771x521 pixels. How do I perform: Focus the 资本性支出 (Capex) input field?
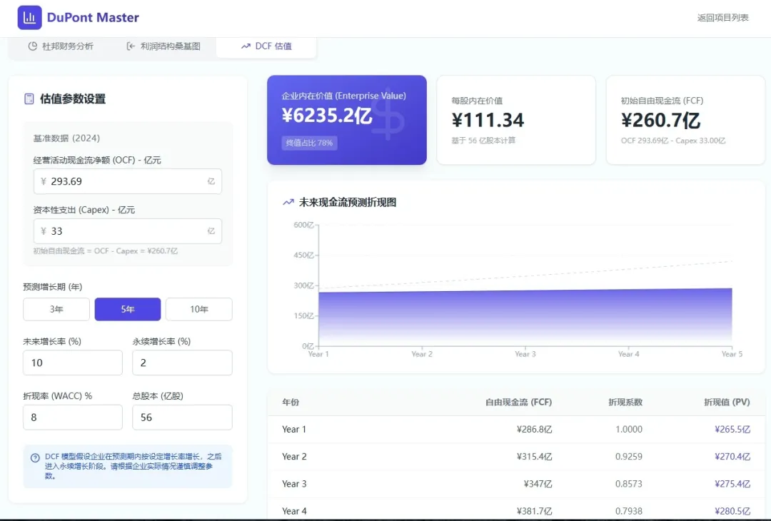[x=128, y=231]
